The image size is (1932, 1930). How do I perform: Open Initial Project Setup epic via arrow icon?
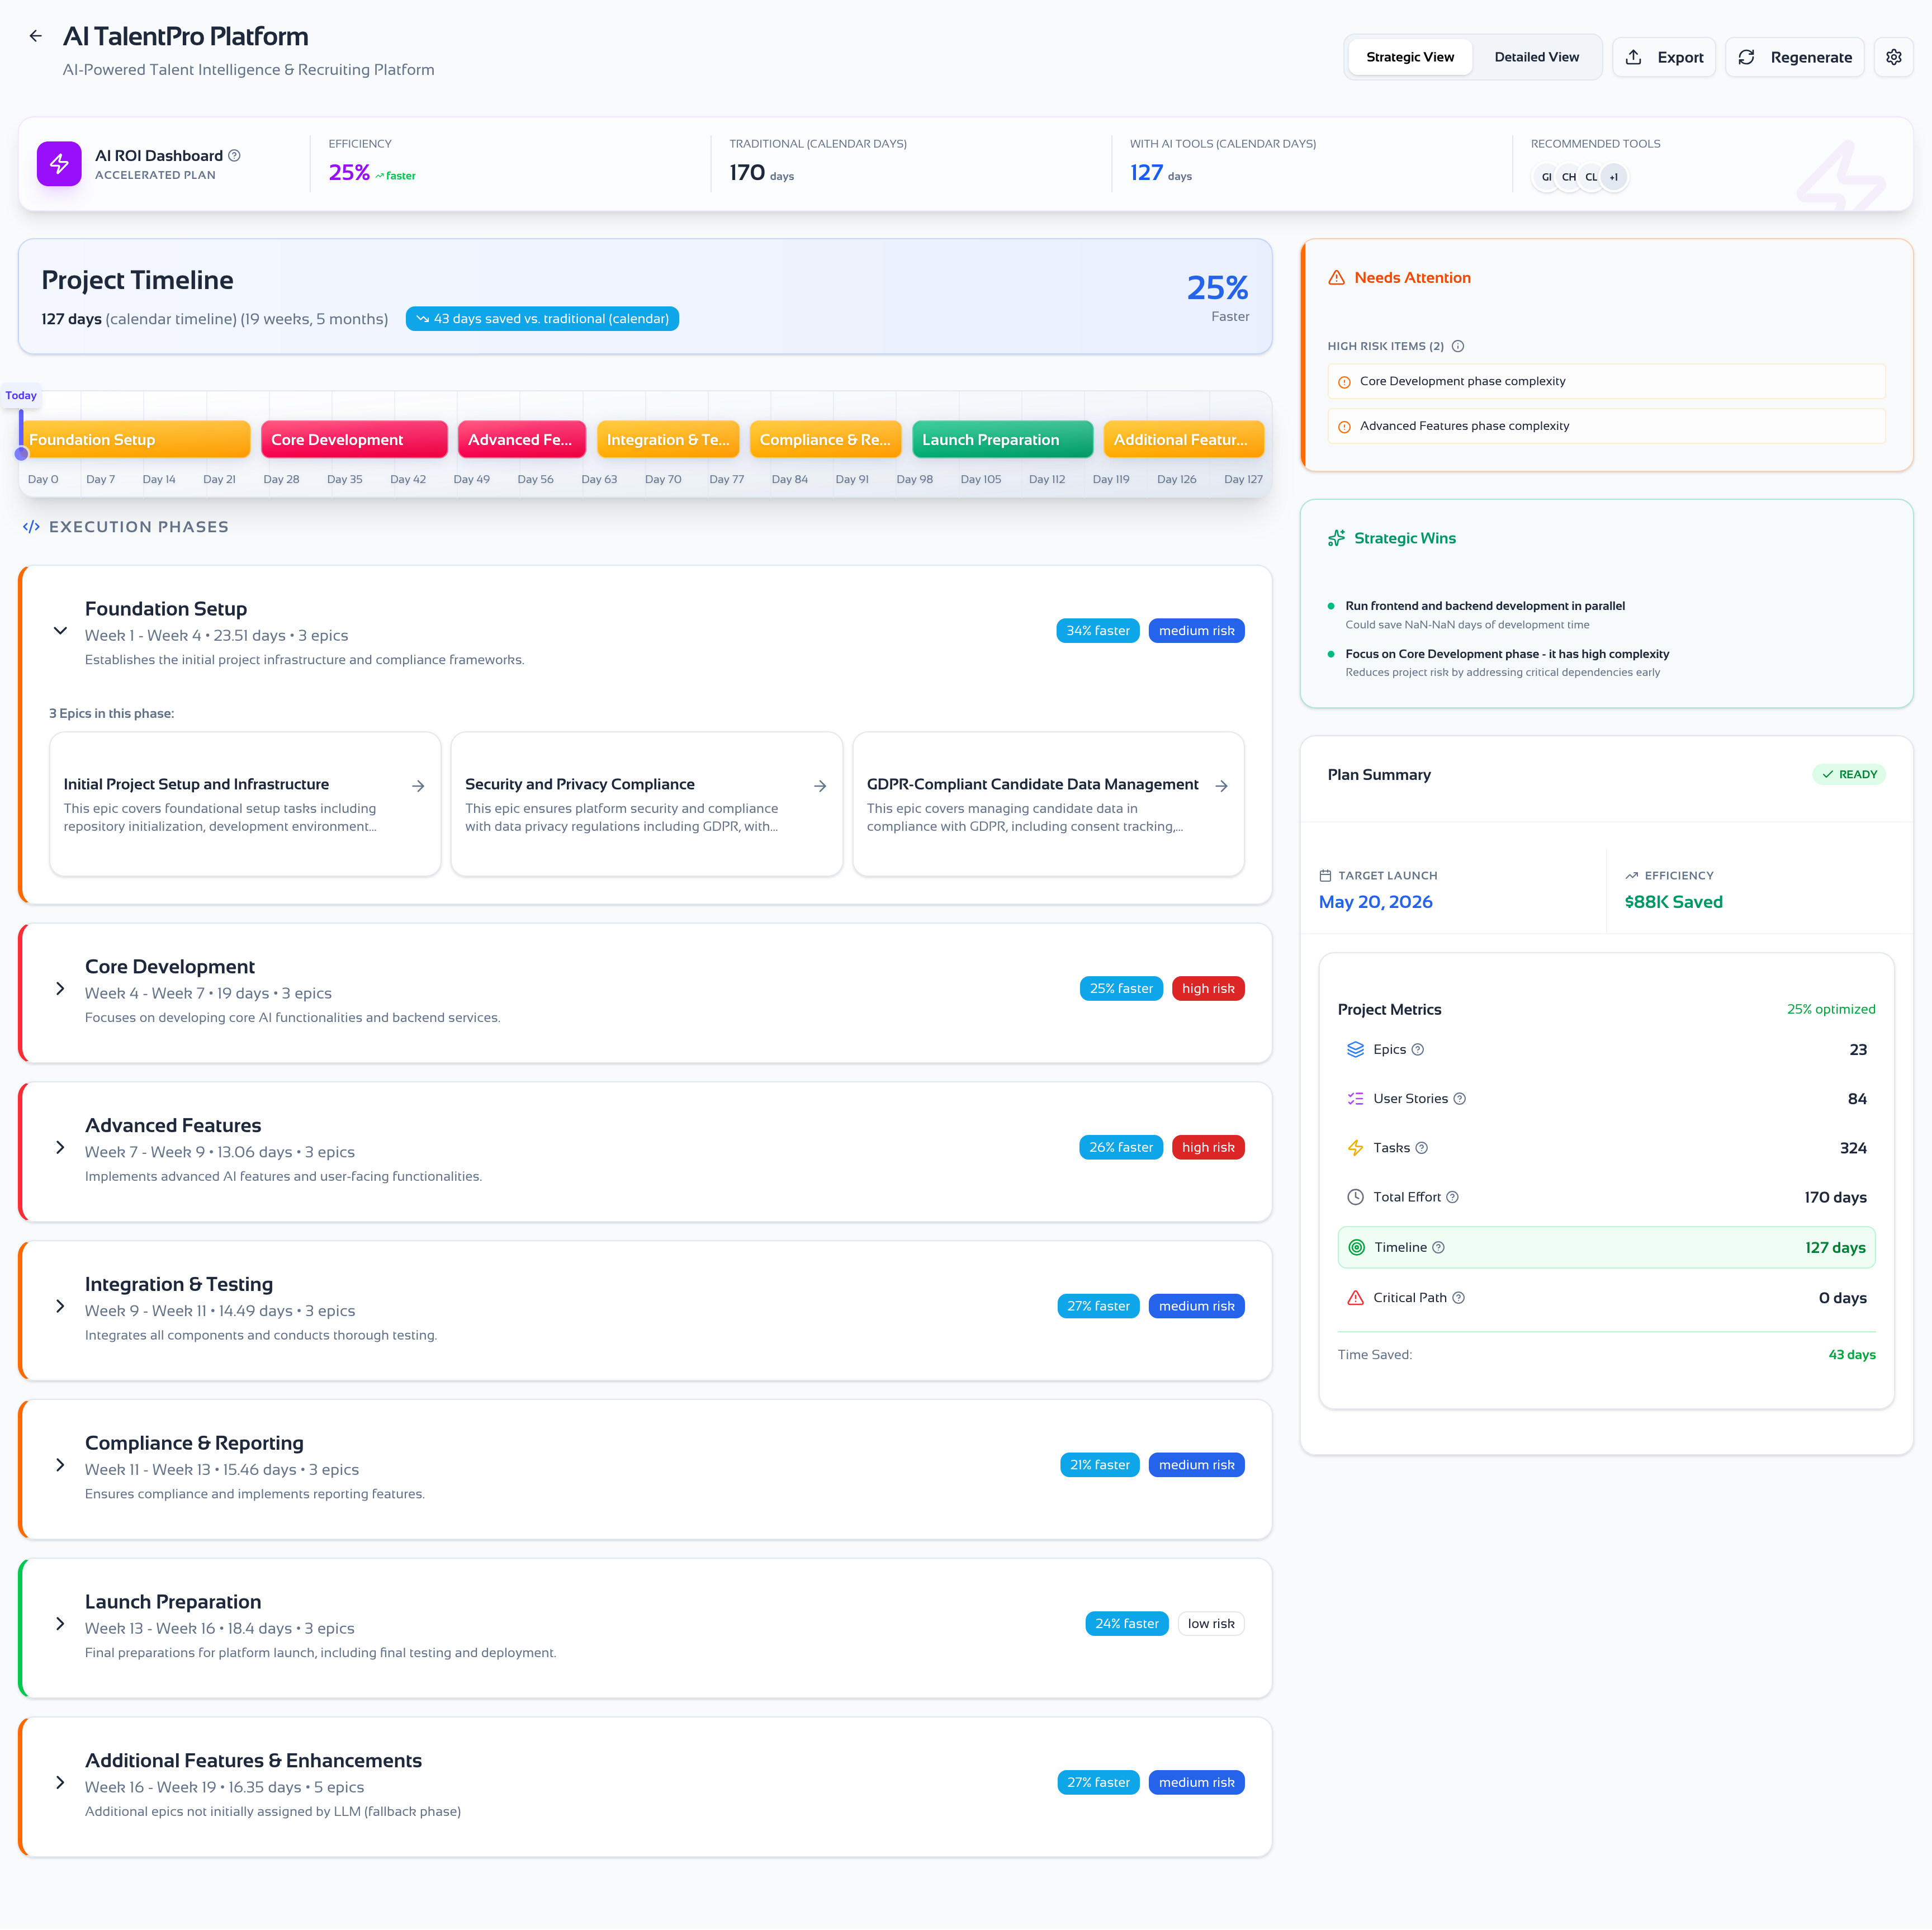(x=418, y=786)
